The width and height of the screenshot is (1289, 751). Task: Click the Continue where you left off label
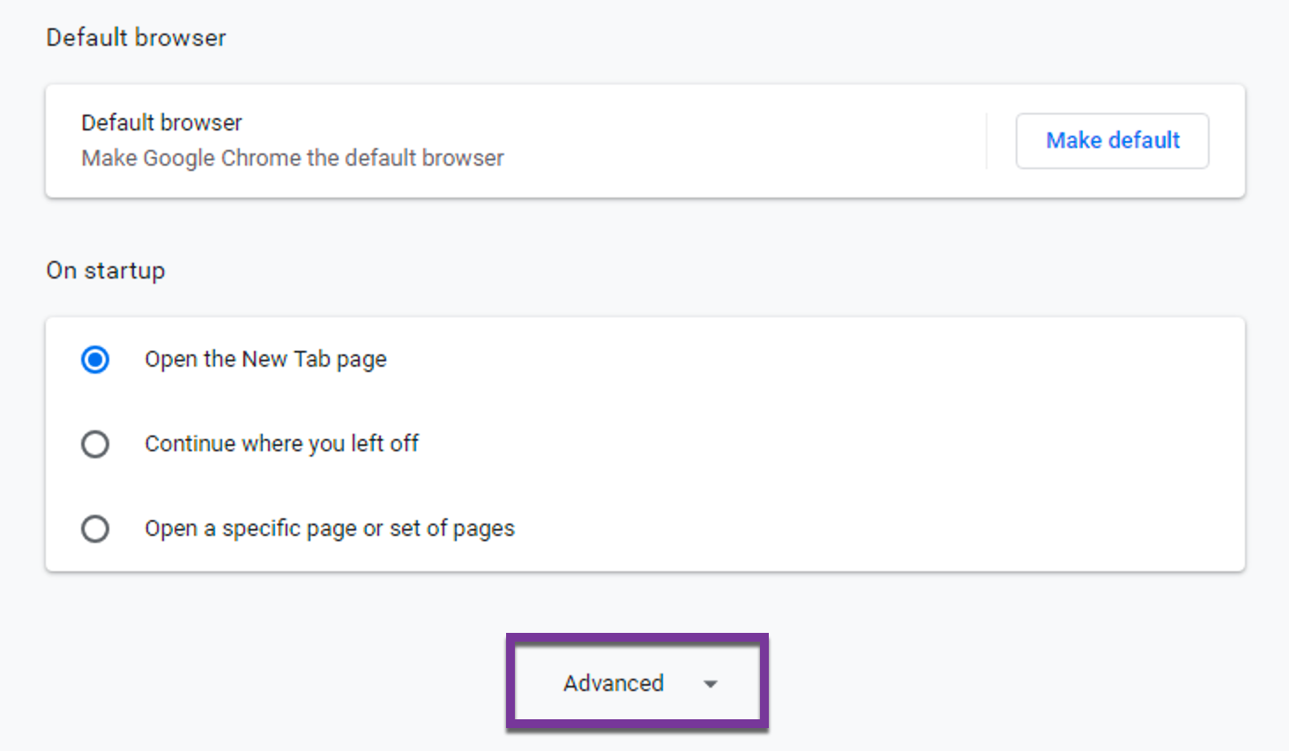click(281, 443)
